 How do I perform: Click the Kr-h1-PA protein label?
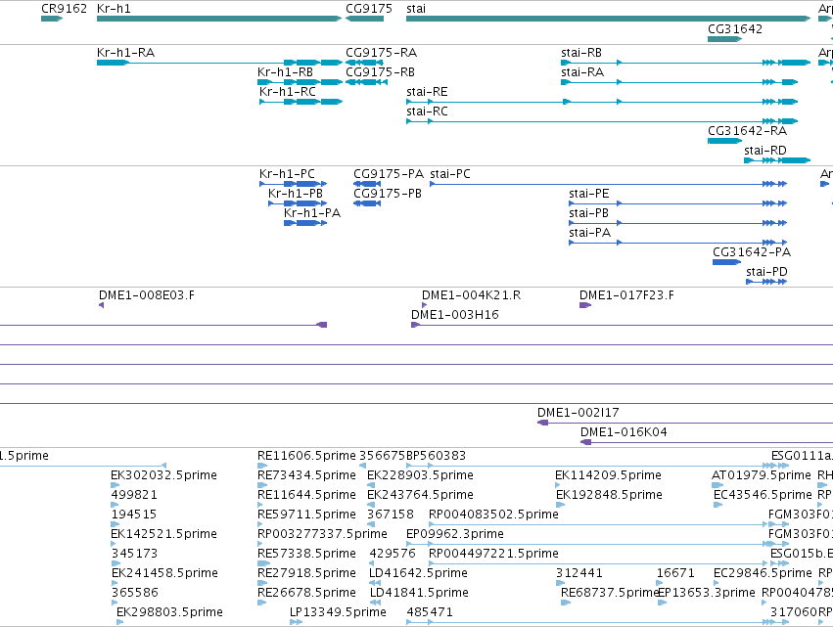[x=312, y=213]
